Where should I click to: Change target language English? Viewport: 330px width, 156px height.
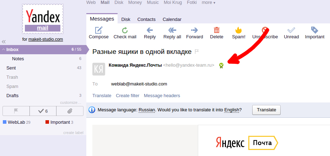pyautogui.click(x=232, y=110)
